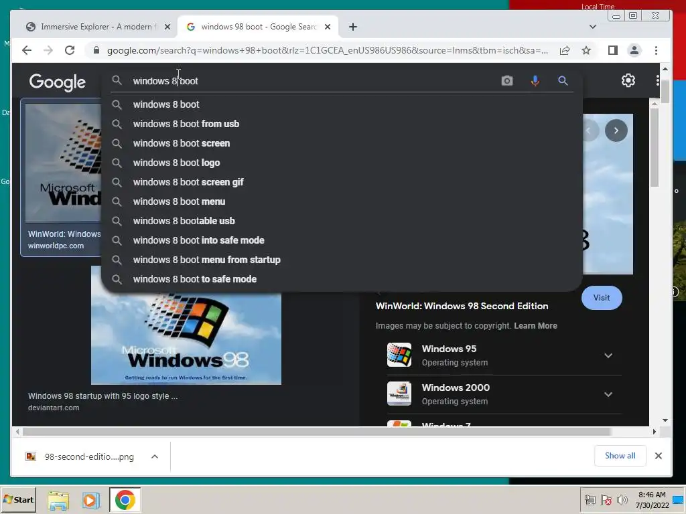Choose 'windows 8 boot menu from startup'
The width and height of the screenshot is (686, 514).
341,260
